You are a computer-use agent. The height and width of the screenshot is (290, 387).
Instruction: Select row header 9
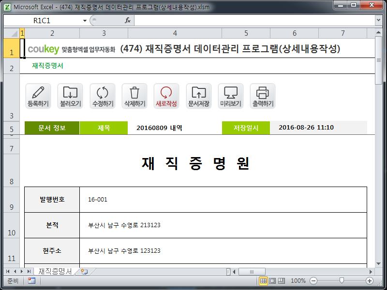[12, 200]
